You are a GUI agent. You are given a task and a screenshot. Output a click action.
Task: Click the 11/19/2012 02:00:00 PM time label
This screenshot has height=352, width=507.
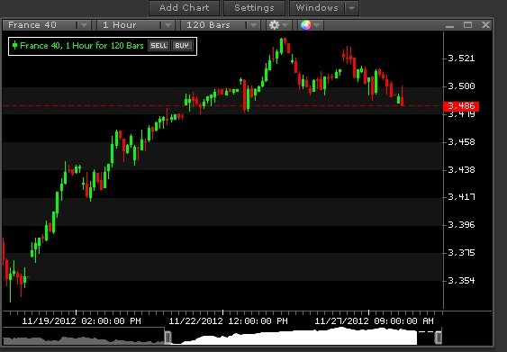click(81, 321)
